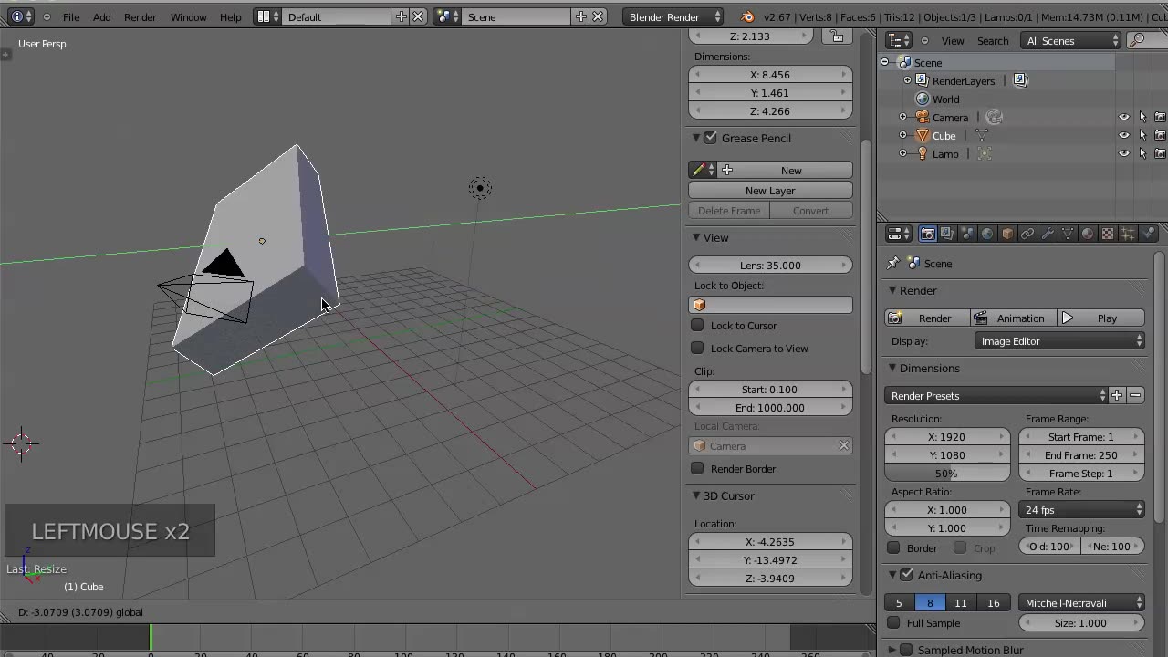Viewport: 1168px width, 657px height.
Task: Toggle Lamp visibility eye in outliner
Action: [1124, 153]
